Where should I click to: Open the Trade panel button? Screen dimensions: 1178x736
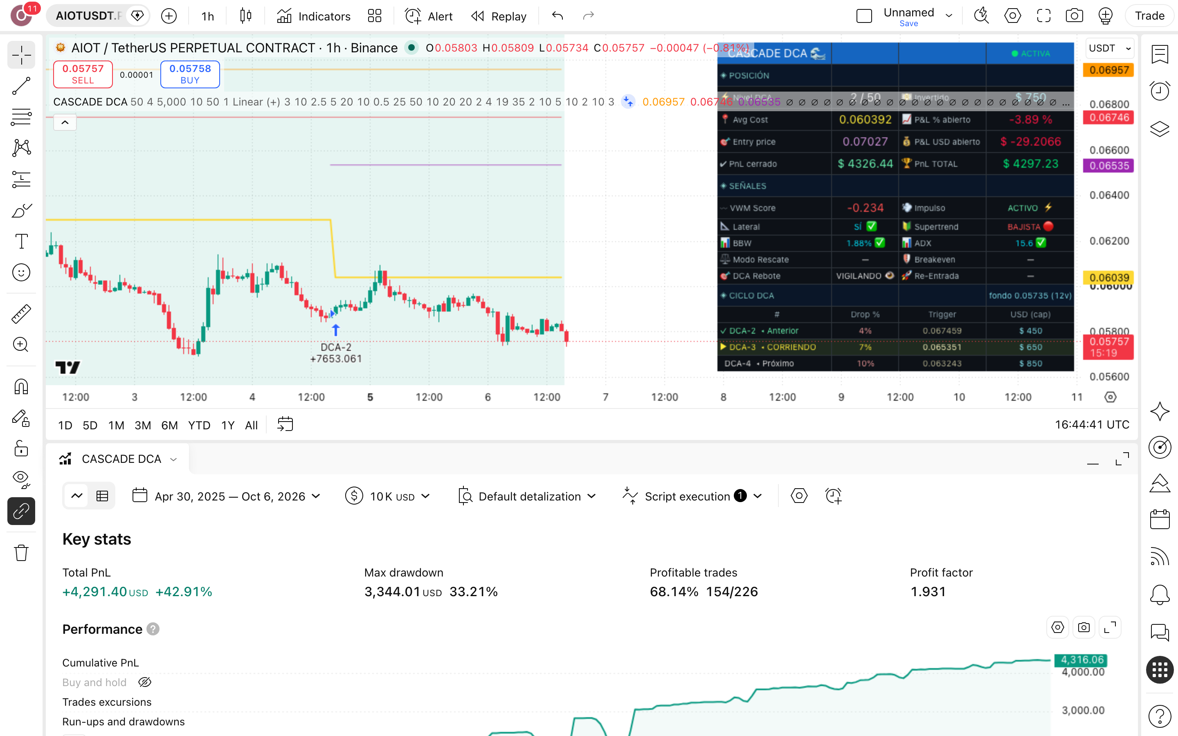tap(1150, 16)
